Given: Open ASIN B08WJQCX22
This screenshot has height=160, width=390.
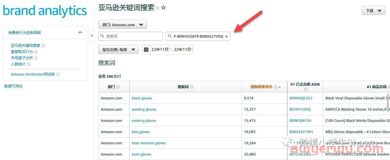Looking at the screenshot, I should 301,98.
